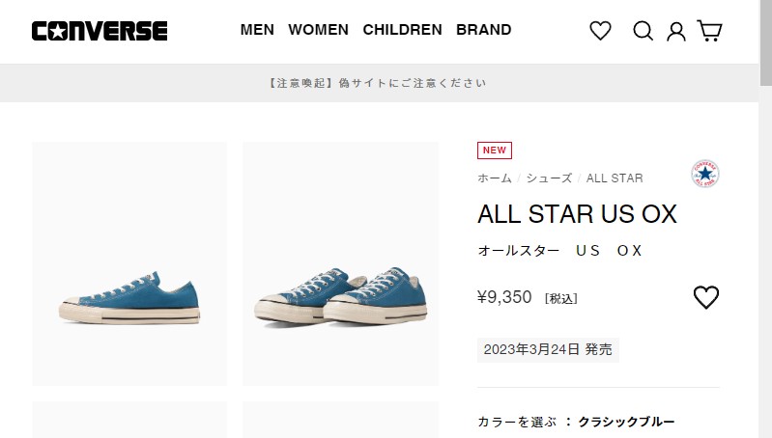Click the All Star round badge logo
Image resolution: width=772 pixels, height=438 pixels.
click(705, 174)
